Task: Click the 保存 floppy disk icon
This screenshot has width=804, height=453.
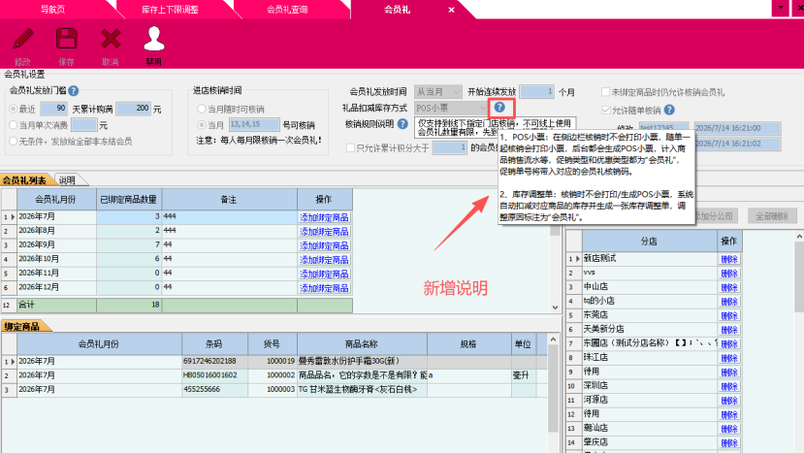Action: pyautogui.click(x=67, y=40)
